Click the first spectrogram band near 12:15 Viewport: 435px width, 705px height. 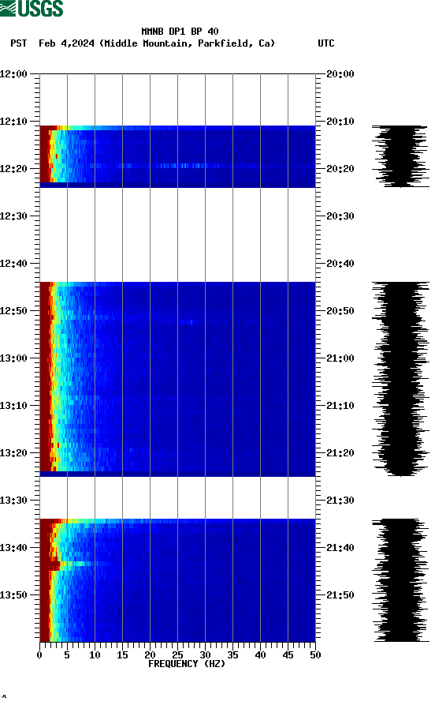pos(178,156)
